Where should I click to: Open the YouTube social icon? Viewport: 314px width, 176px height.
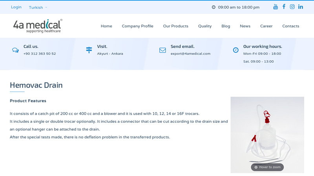coord(276,7)
